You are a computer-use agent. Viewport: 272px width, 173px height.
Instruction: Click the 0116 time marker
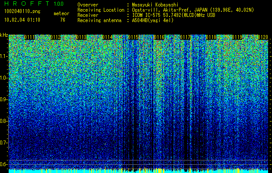pyautogui.click(x=159, y=37)
